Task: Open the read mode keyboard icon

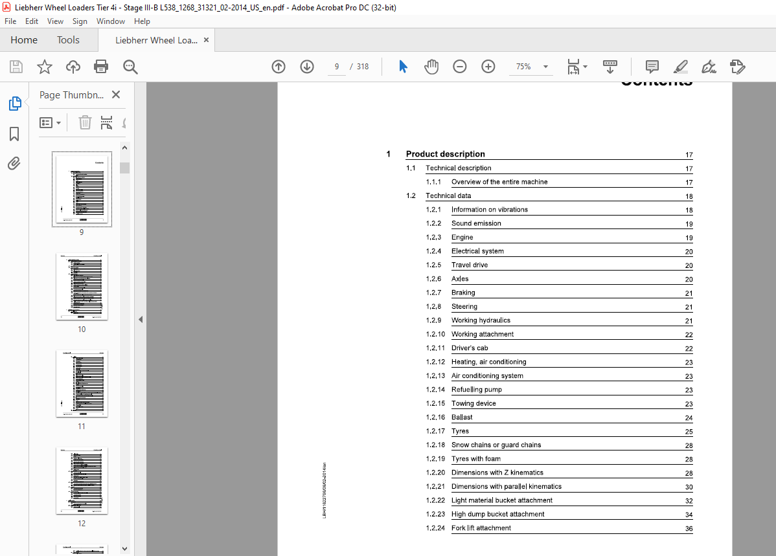Action: coord(610,66)
